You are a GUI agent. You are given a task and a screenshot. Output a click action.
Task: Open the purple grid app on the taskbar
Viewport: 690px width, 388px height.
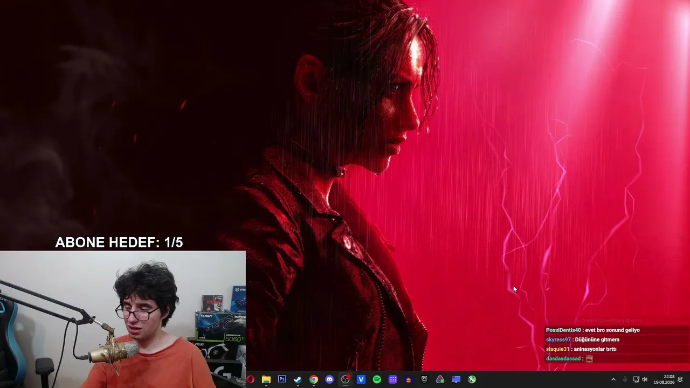pyautogui.click(x=393, y=379)
